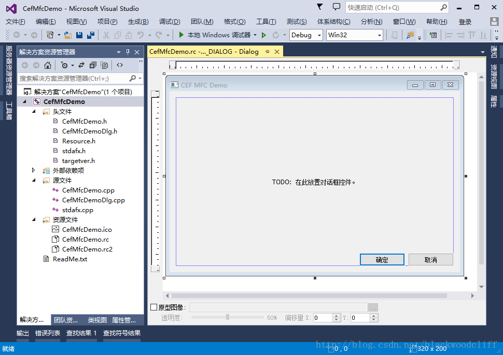The width and height of the screenshot is (503, 355).
Task: Click the Open File folder icon
Action: pos(68,35)
